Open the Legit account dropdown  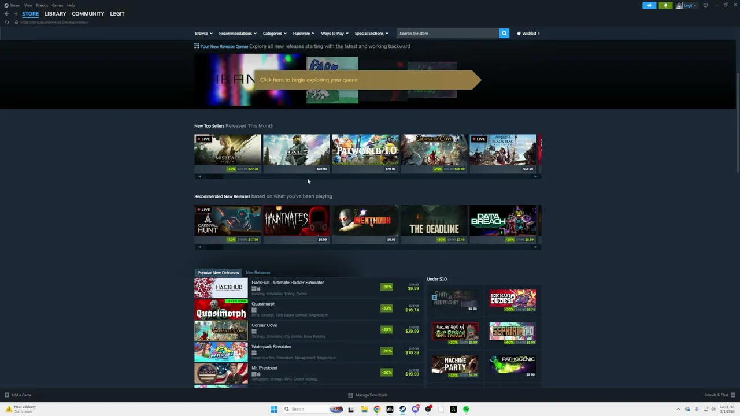(687, 5)
